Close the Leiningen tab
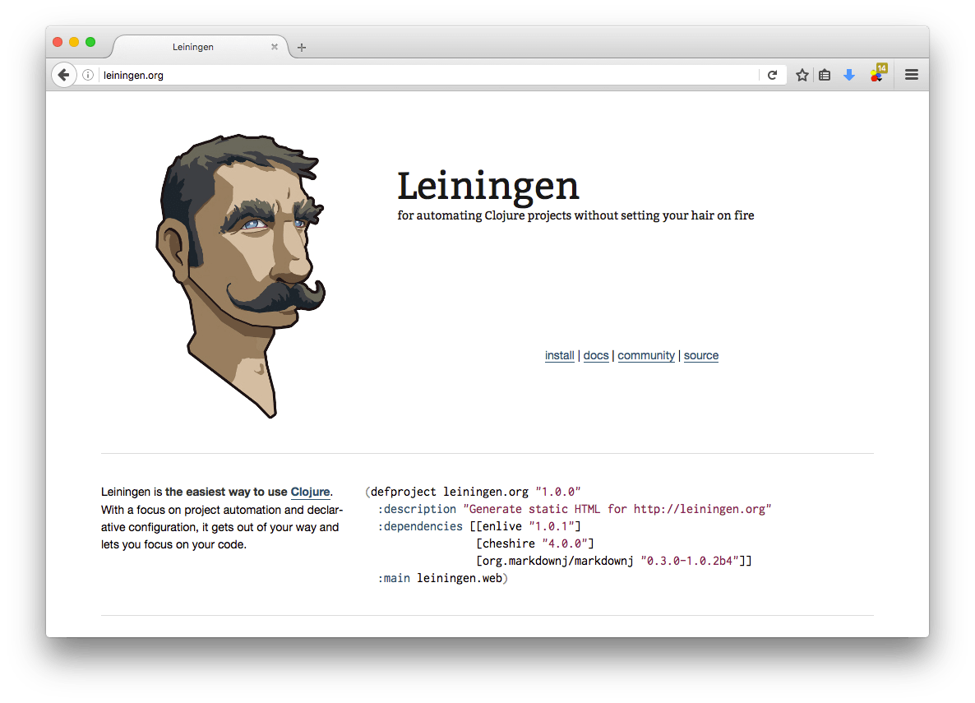This screenshot has height=703, width=975. pyautogui.click(x=275, y=47)
